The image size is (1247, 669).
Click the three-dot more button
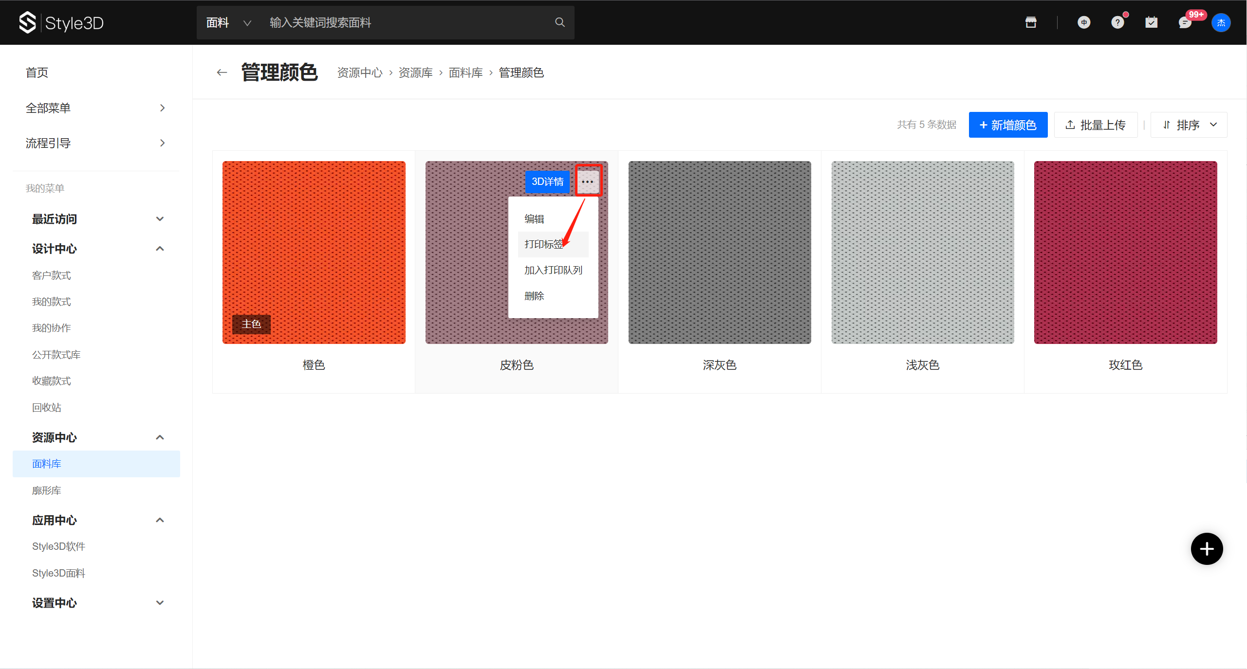pyautogui.click(x=588, y=181)
